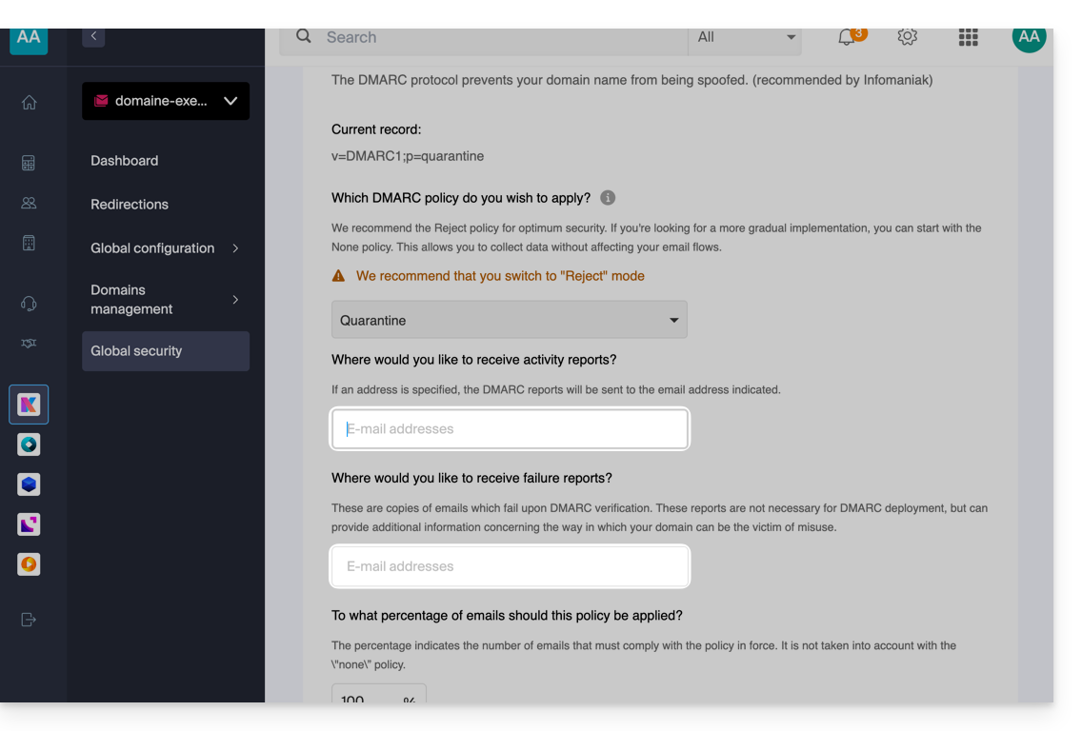The width and height of the screenshot is (1082, 731).
Task: Go to Dashboard in sidebar
Action: tap(125, 161)
